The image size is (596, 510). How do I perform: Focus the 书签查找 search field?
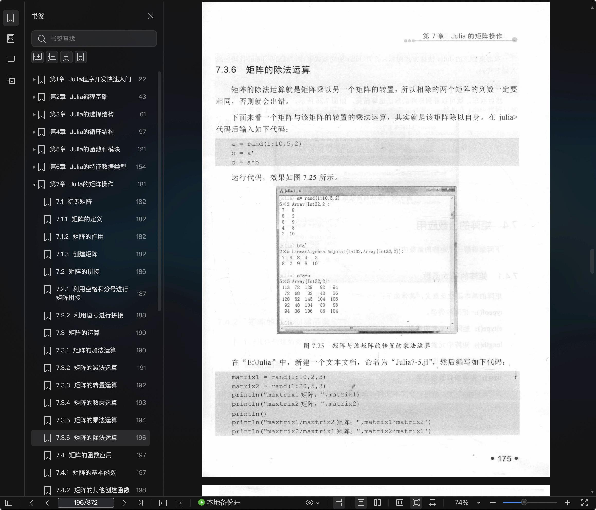[x=94, y=39]
